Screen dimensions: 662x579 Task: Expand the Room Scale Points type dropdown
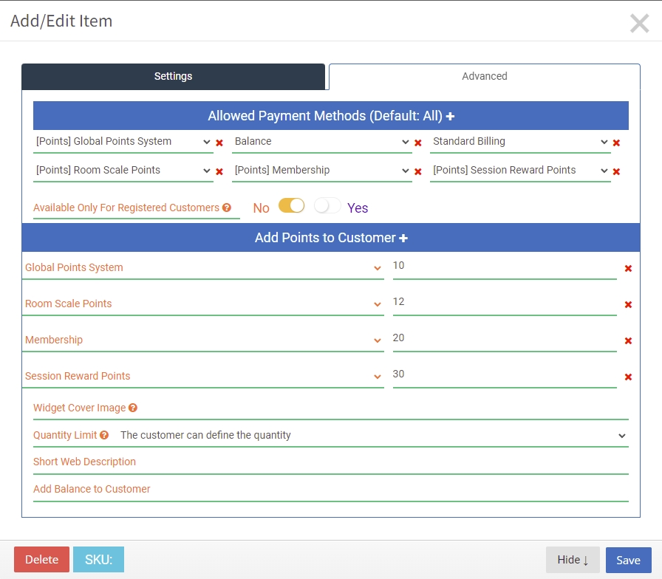pyautogui.click(x=203, y=304)
